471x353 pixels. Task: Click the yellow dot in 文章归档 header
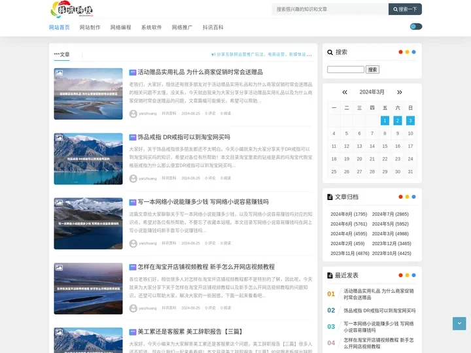pos(407,197)
